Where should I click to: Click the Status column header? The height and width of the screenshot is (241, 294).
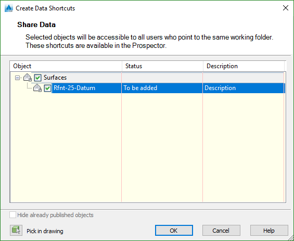162,66
